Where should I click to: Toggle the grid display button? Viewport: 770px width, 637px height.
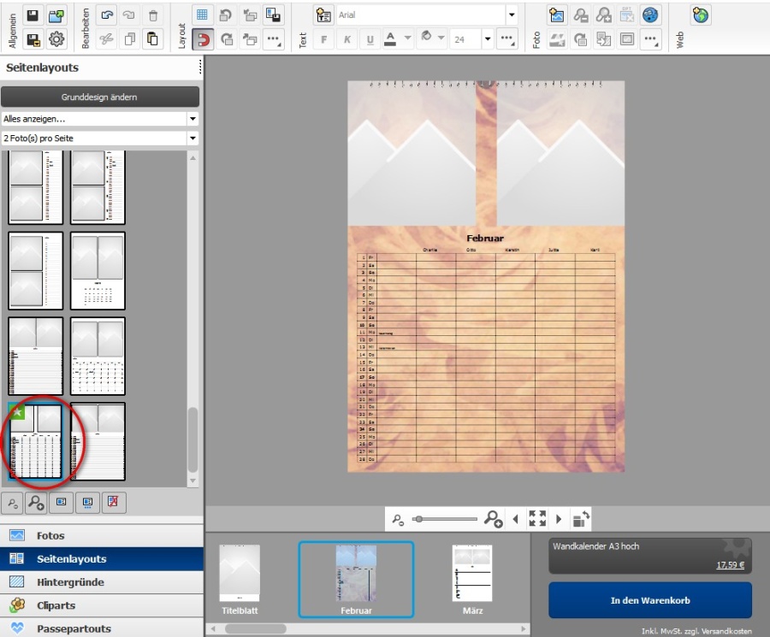203,15
